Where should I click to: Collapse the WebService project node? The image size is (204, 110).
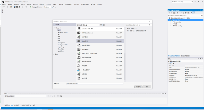point(169,20)
